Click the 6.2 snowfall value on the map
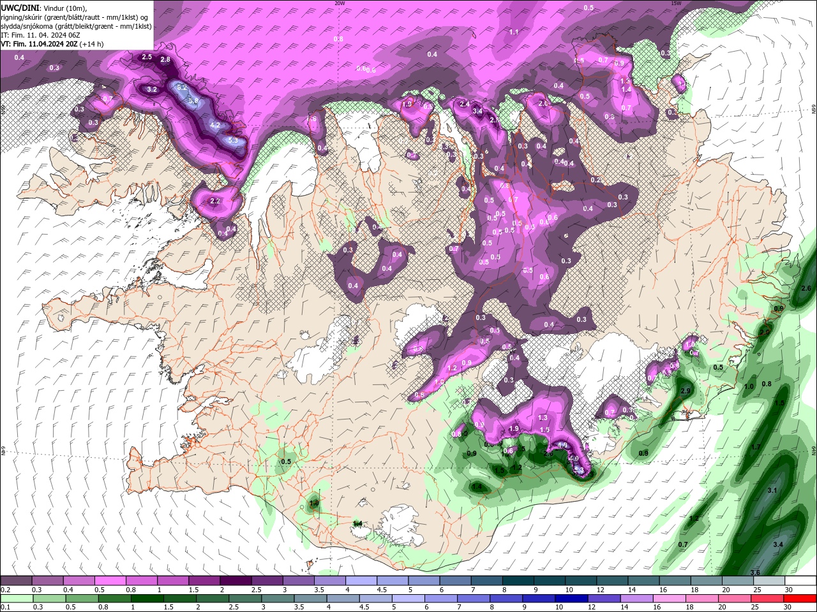Screen dimensions: 817x612 tap(181, 87)
